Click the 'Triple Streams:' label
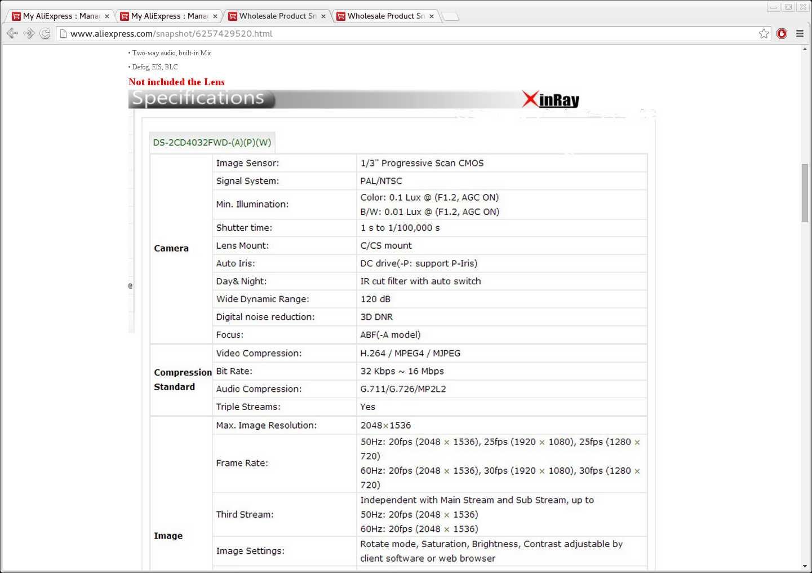The width and height of the screenshot is (812, 573). (x=249, y=407)
